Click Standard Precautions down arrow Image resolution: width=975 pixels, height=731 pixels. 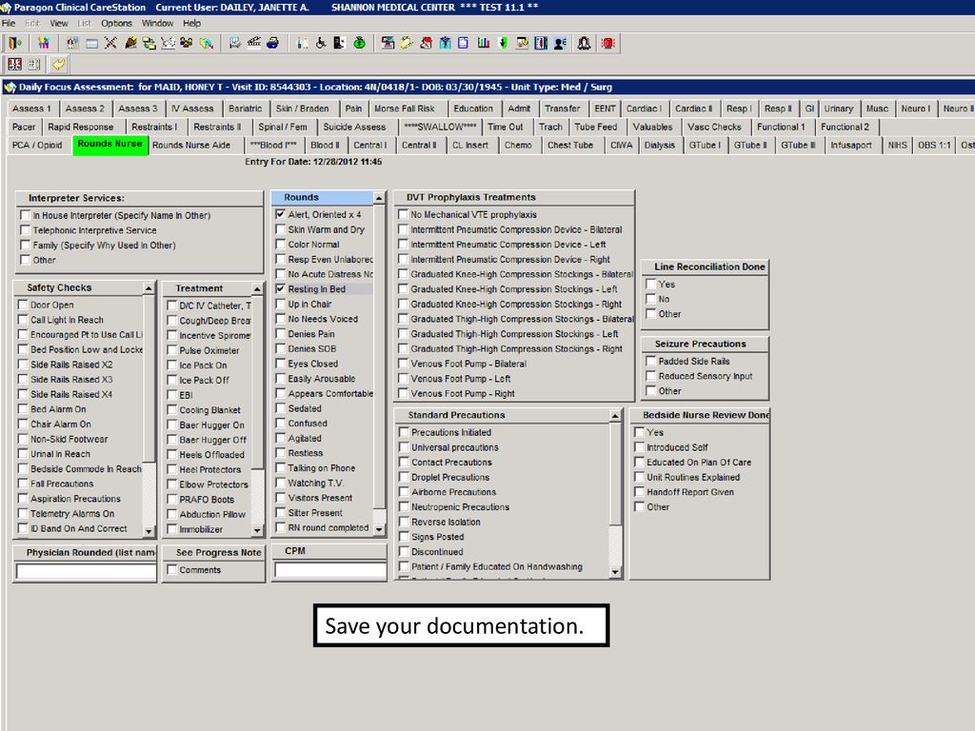click(x=615, y=571)
